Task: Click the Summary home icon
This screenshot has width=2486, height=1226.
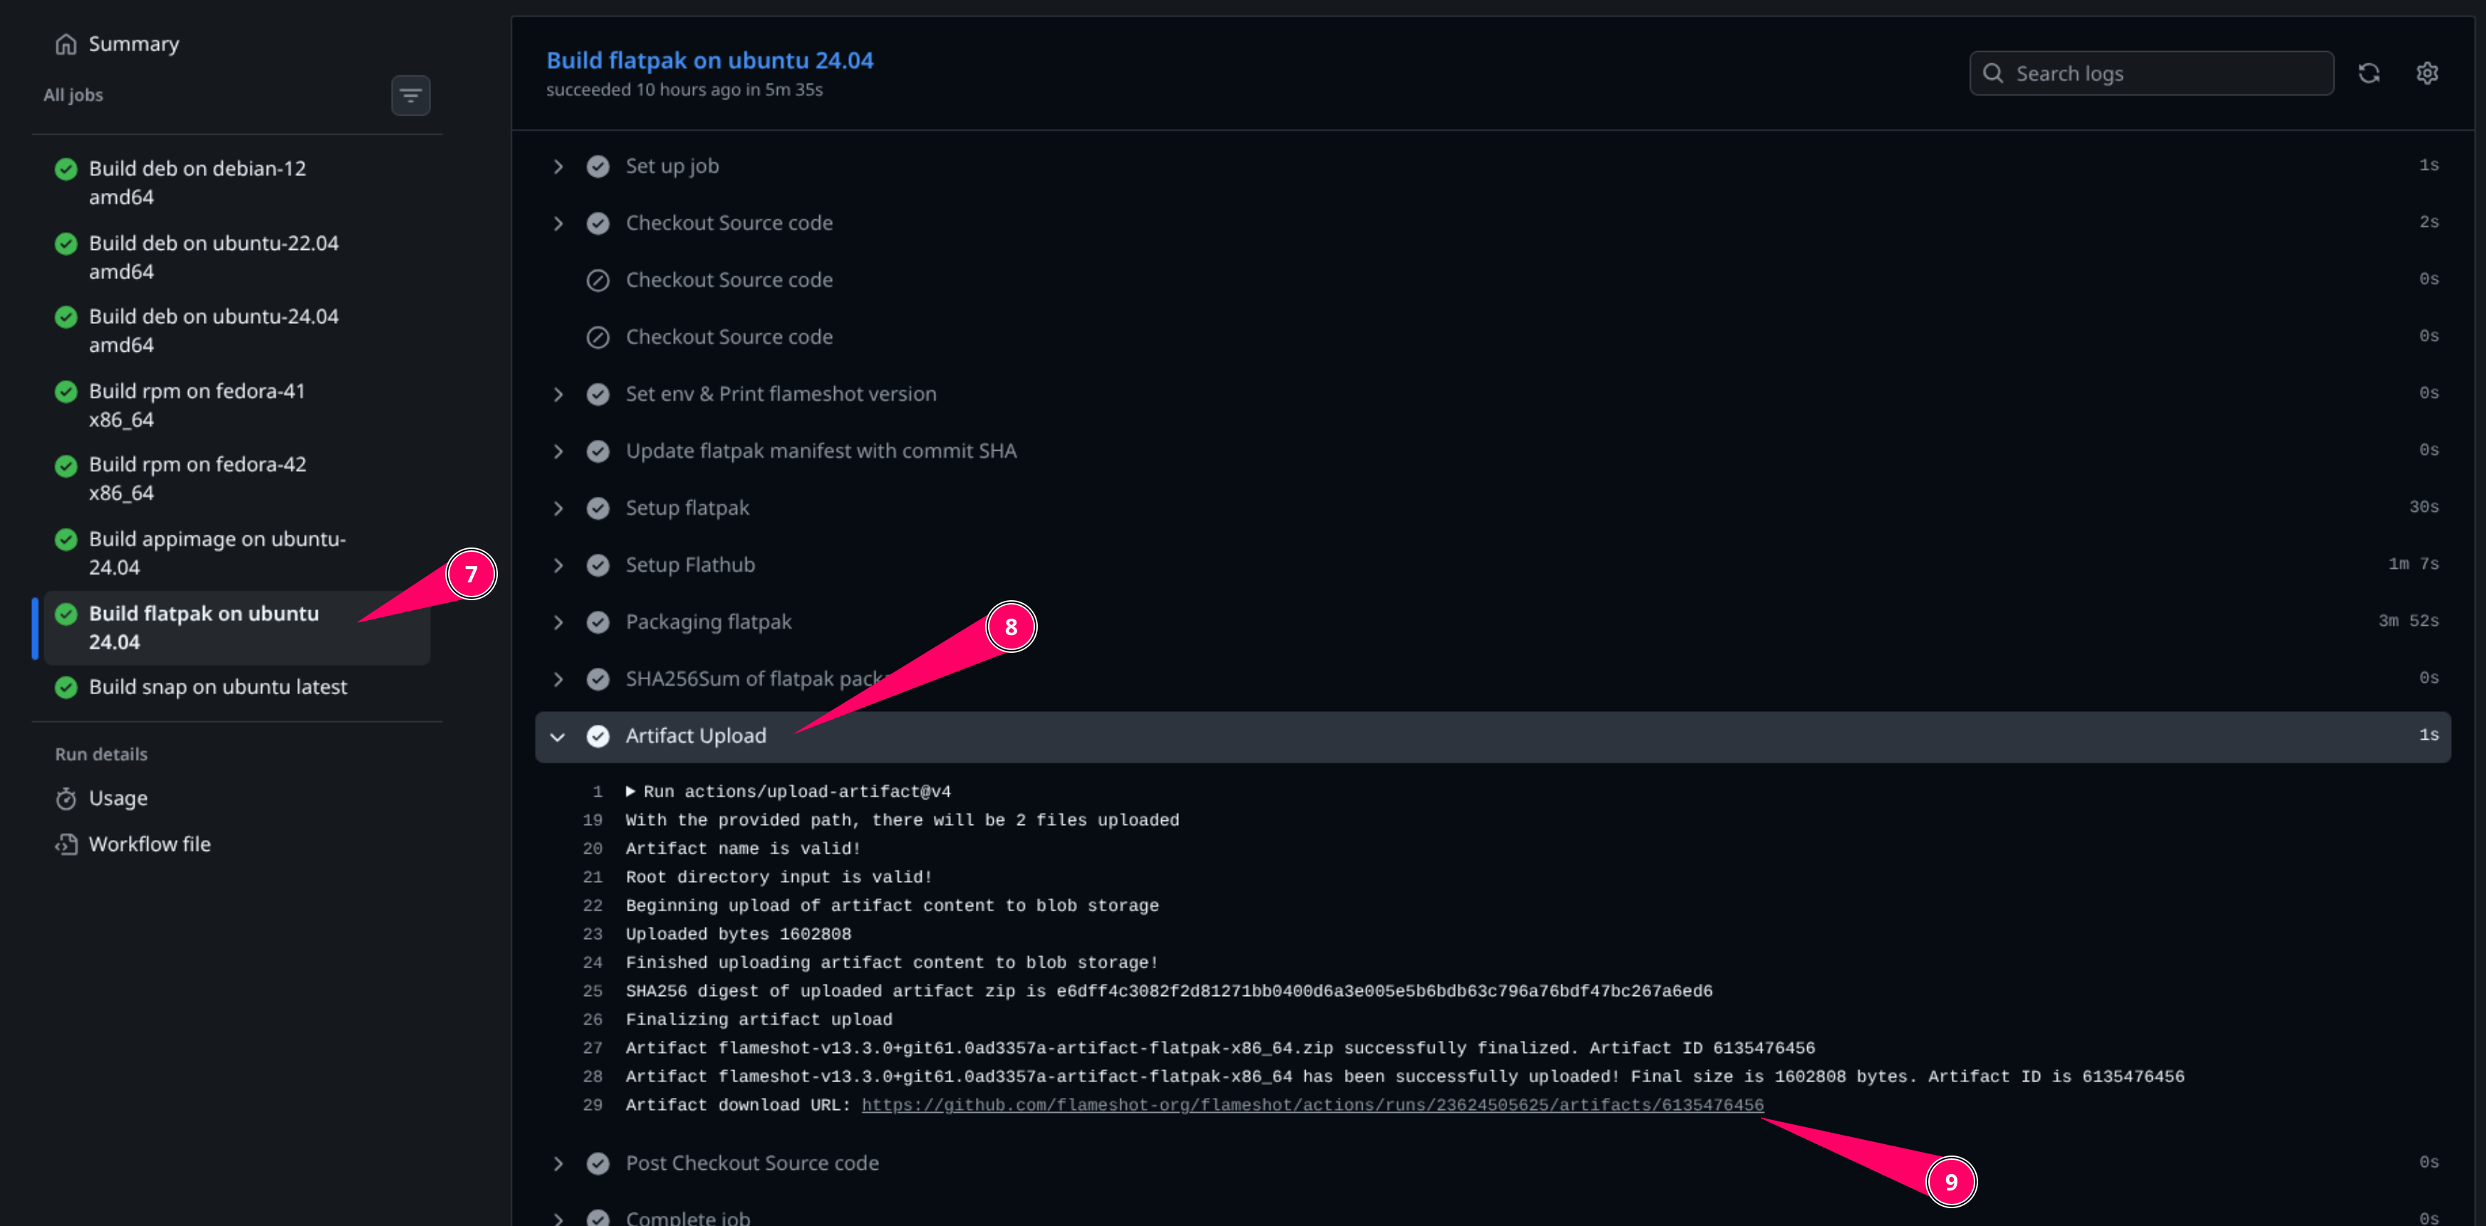Action: click(66, 44)
